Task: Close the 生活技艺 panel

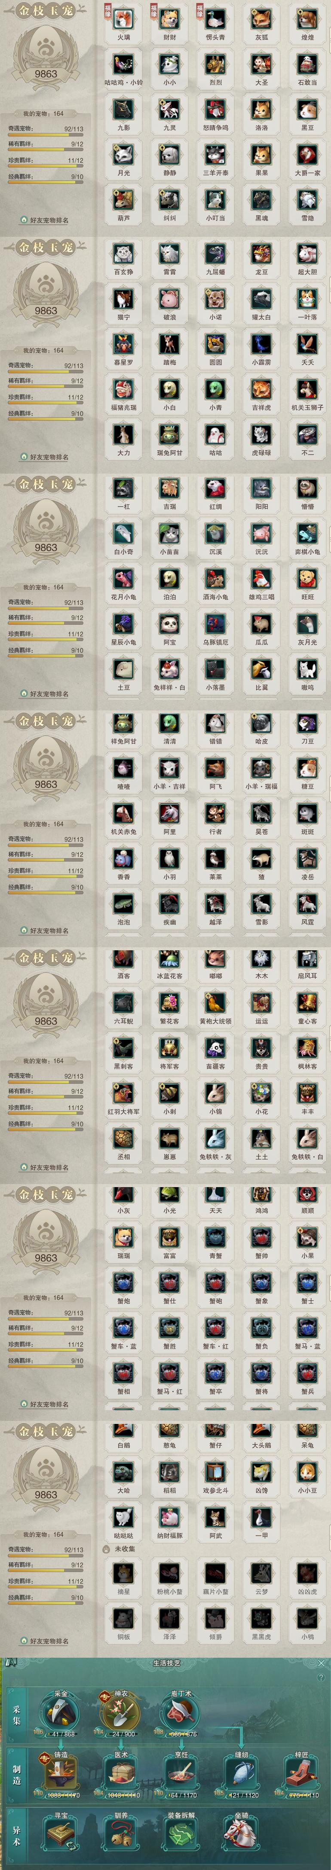Action: tap(322, 1662)
